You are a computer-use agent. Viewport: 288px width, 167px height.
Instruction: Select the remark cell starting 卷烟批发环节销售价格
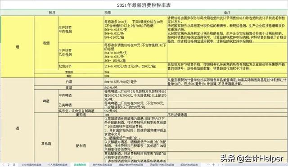[x=227, y=66]
